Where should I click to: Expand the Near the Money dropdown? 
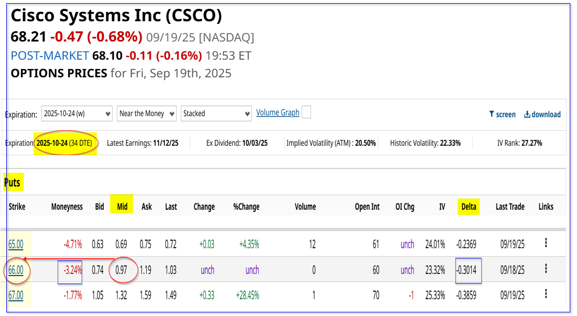147,114
